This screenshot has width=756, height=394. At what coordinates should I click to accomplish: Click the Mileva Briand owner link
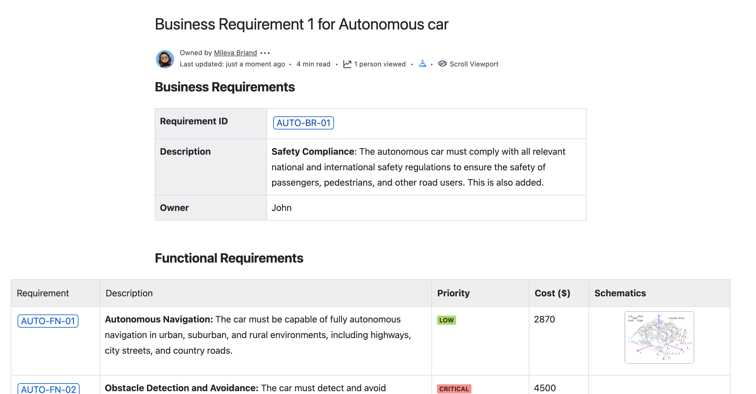tap(235, 53)
